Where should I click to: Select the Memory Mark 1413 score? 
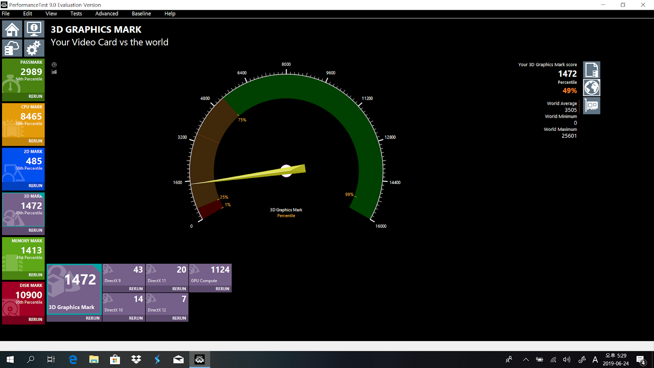click(x=31, y=250)
